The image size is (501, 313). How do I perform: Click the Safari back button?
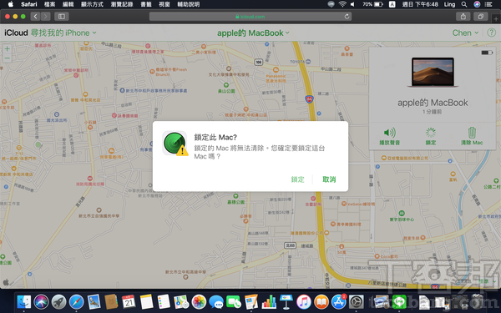coord(35,17)
